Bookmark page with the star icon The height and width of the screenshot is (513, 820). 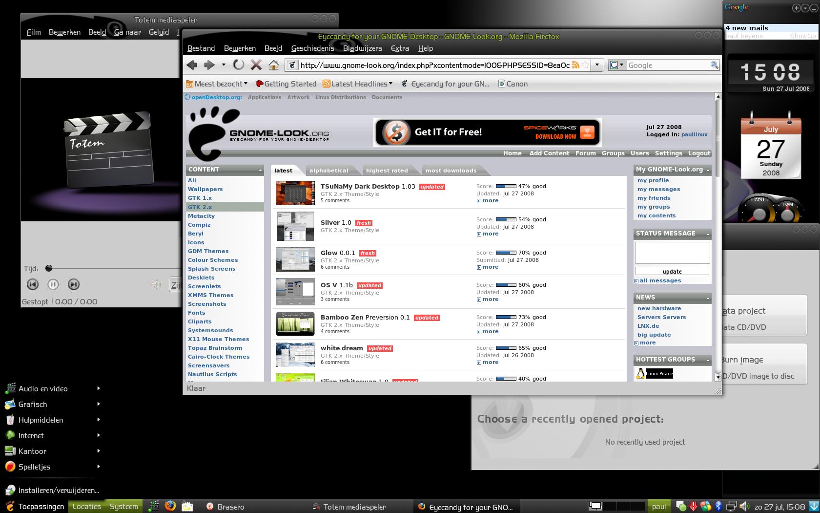point(585,65)
